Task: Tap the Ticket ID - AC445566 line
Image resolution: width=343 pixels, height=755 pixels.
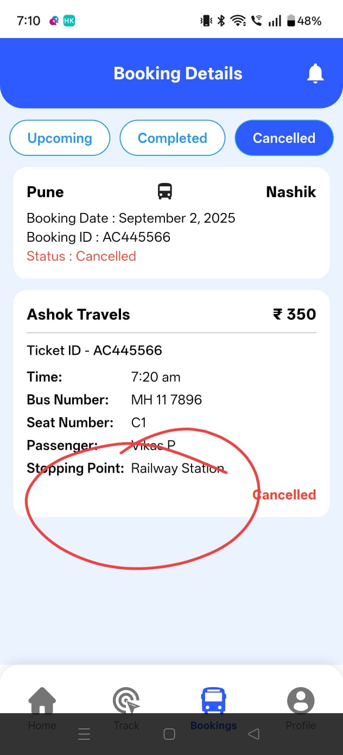Action: coord(94,350)
